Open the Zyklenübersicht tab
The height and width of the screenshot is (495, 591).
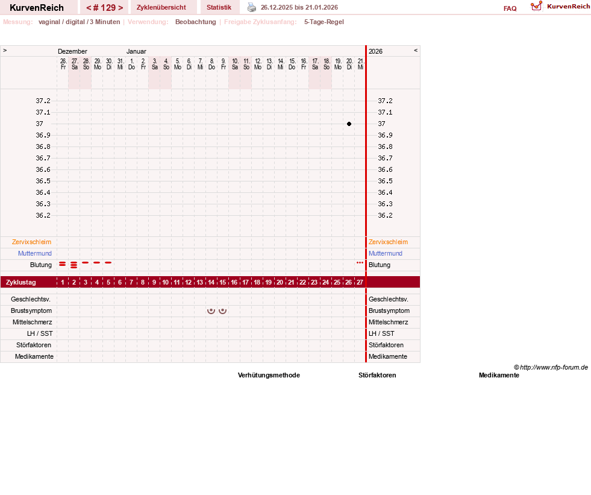click(161, 7)
